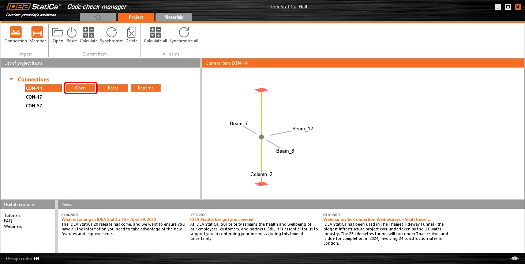
Task: Click the orange Open button for CON-14
Action: (80, 88)
